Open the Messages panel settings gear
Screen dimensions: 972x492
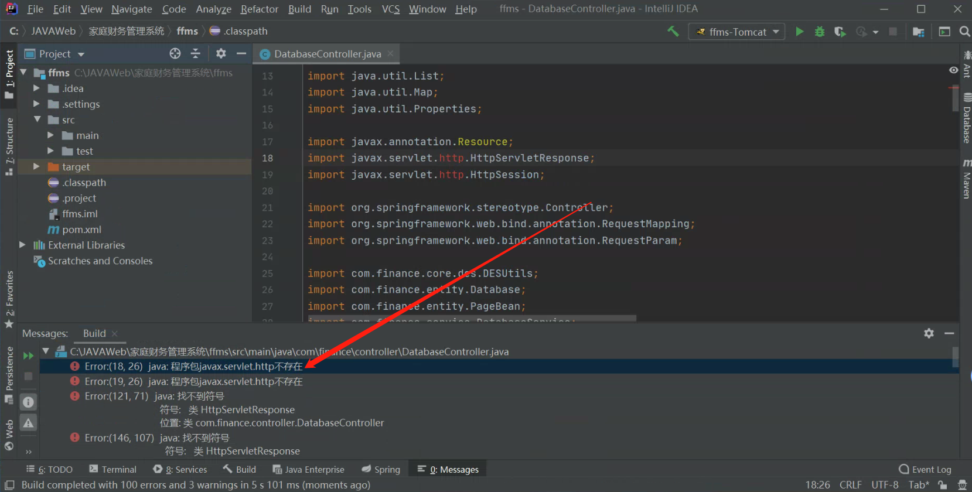pyautogui.click(x=929, y=333)
